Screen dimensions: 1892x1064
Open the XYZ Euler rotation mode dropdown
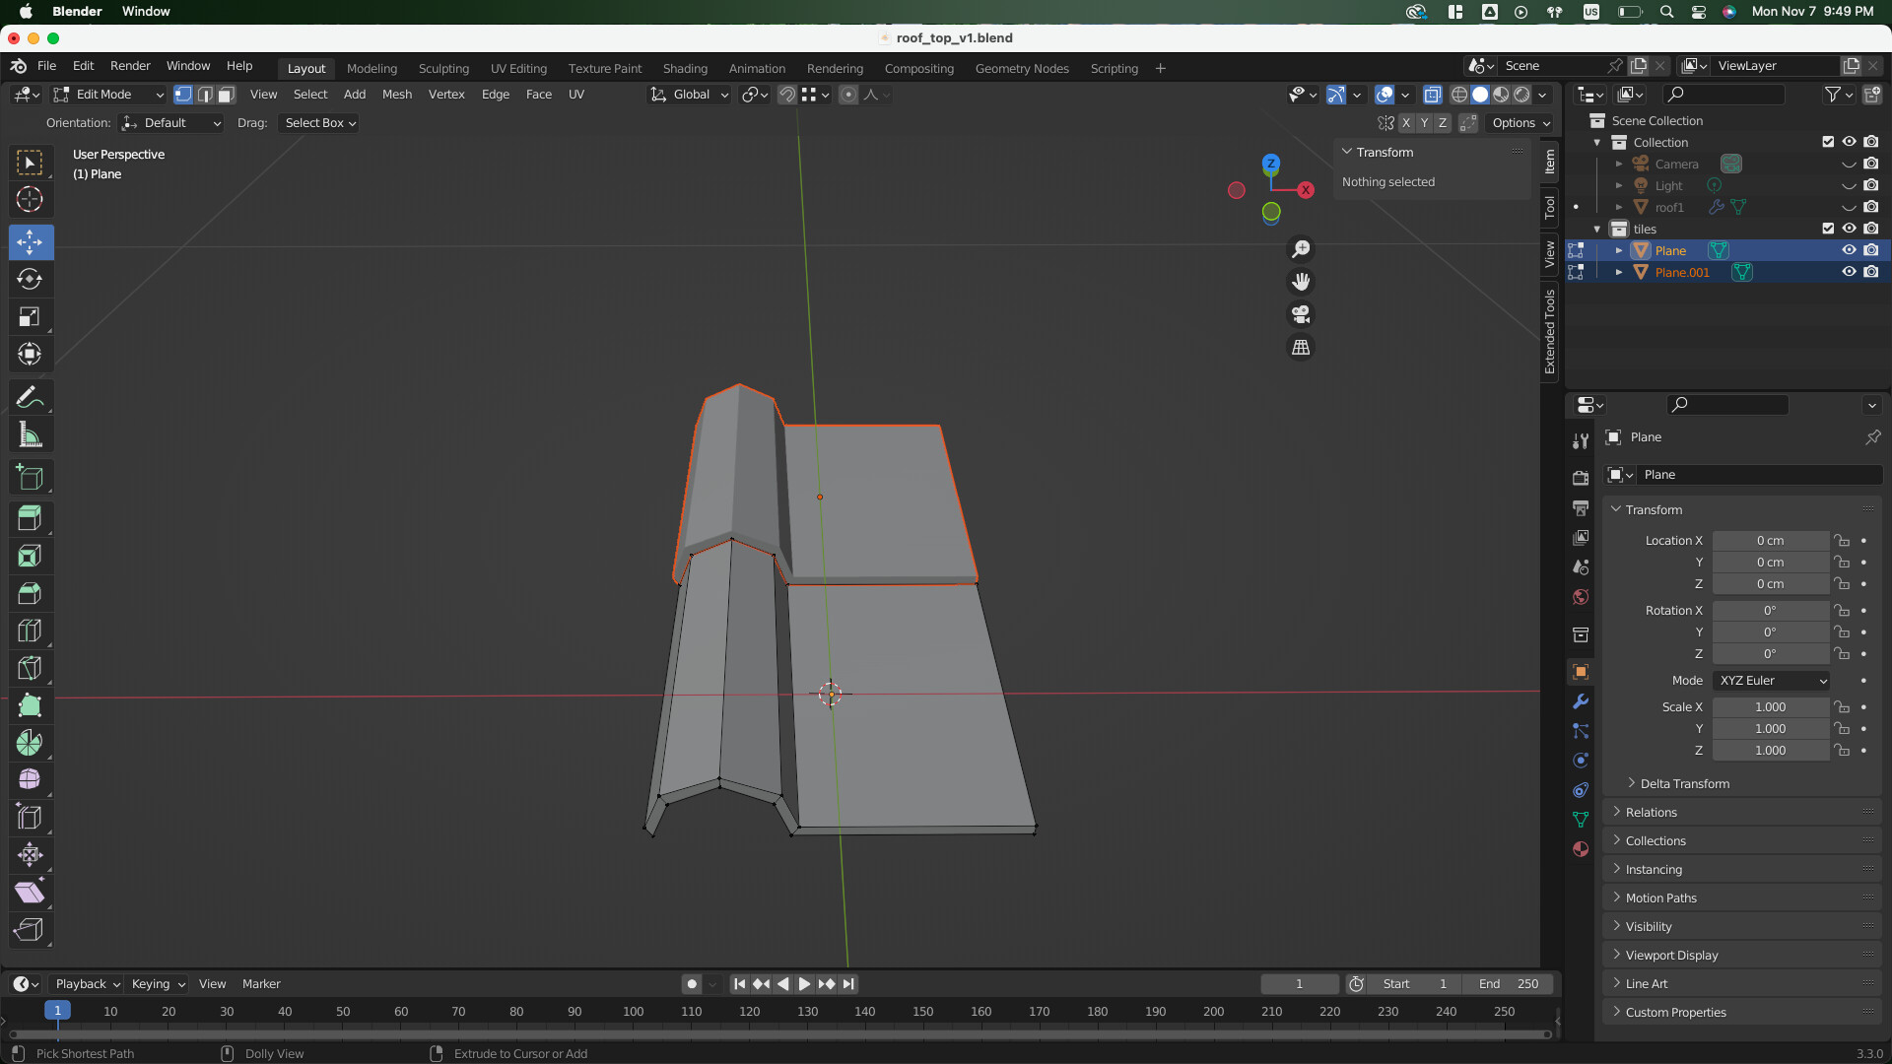(x=1772, y=681)
